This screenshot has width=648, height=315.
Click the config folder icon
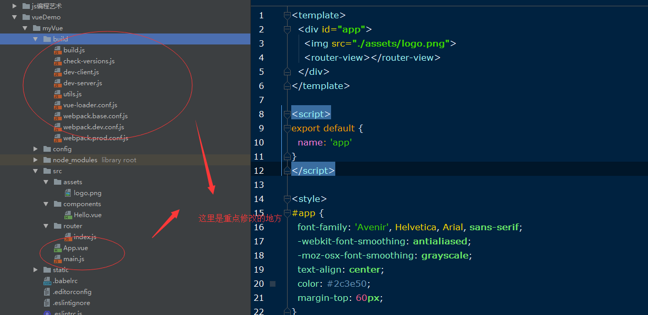47,149
